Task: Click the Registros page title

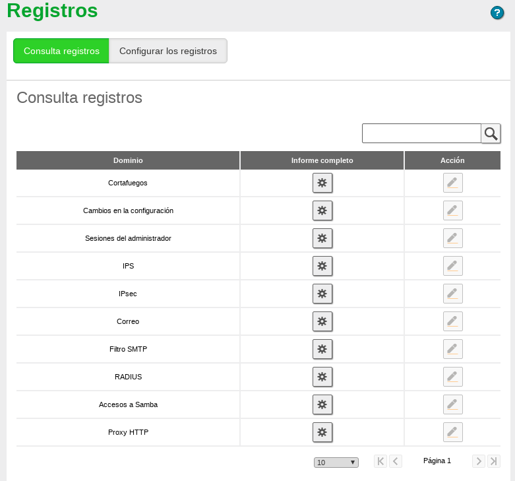Action: pyautogui.click(x=52, y=10)
